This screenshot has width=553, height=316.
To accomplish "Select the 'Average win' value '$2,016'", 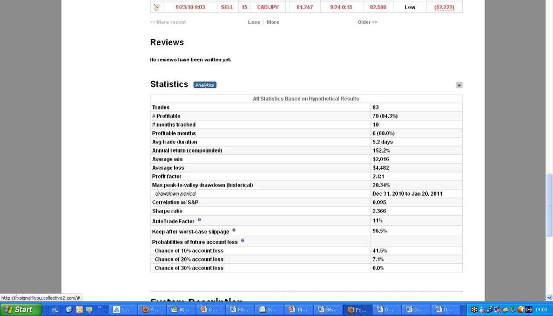I will tap(381, 159).
